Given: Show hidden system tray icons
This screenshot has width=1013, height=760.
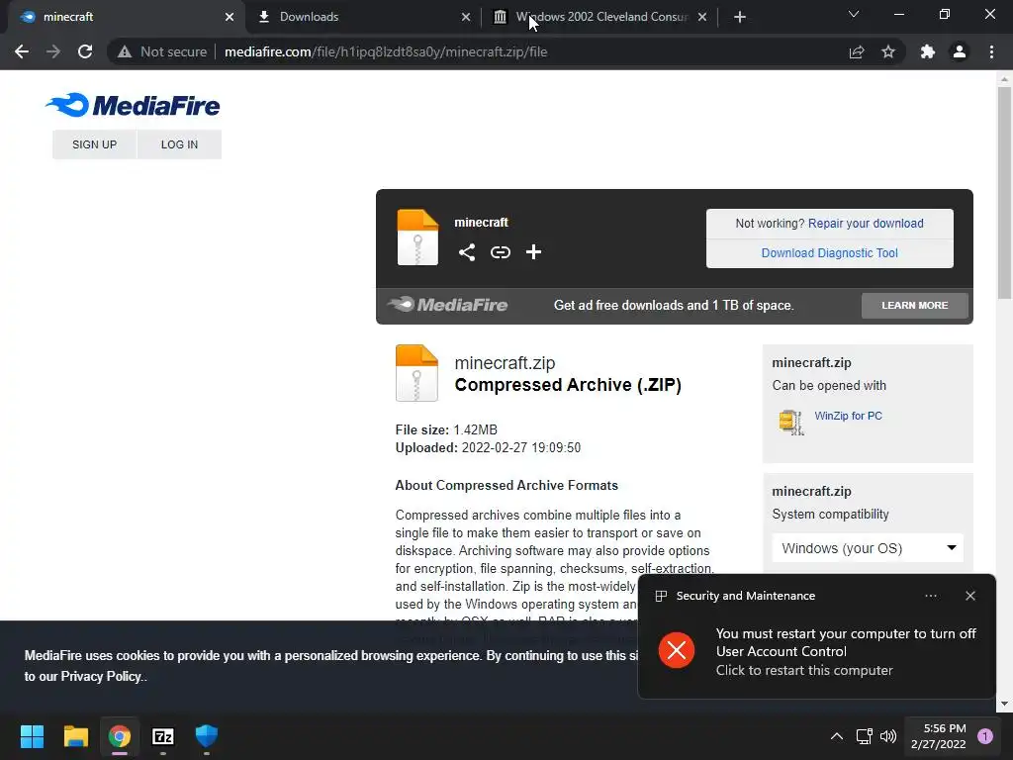Looking at the screenshot, I should tap(836, 736).
